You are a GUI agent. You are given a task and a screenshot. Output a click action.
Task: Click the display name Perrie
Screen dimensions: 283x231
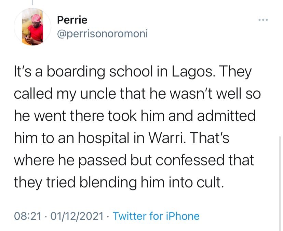[72, 20]
